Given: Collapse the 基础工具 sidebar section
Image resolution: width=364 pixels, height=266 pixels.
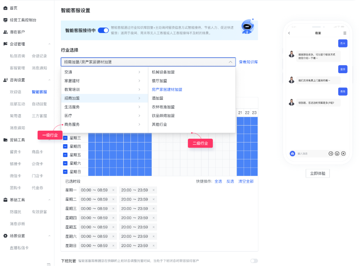Looking at the screenshot, I should click(49, 200).
